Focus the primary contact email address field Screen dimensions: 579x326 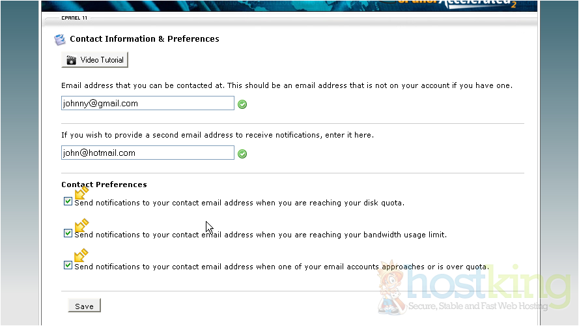[x=147, y=103]
